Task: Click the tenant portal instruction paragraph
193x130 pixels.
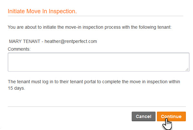Action: [94, 85]
